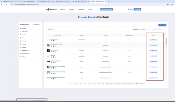Click the Industry filter icon

tap(21, 38)
